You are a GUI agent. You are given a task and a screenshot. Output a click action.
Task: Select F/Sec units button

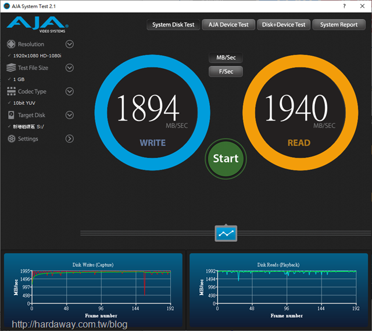click(x=226, y=72)
